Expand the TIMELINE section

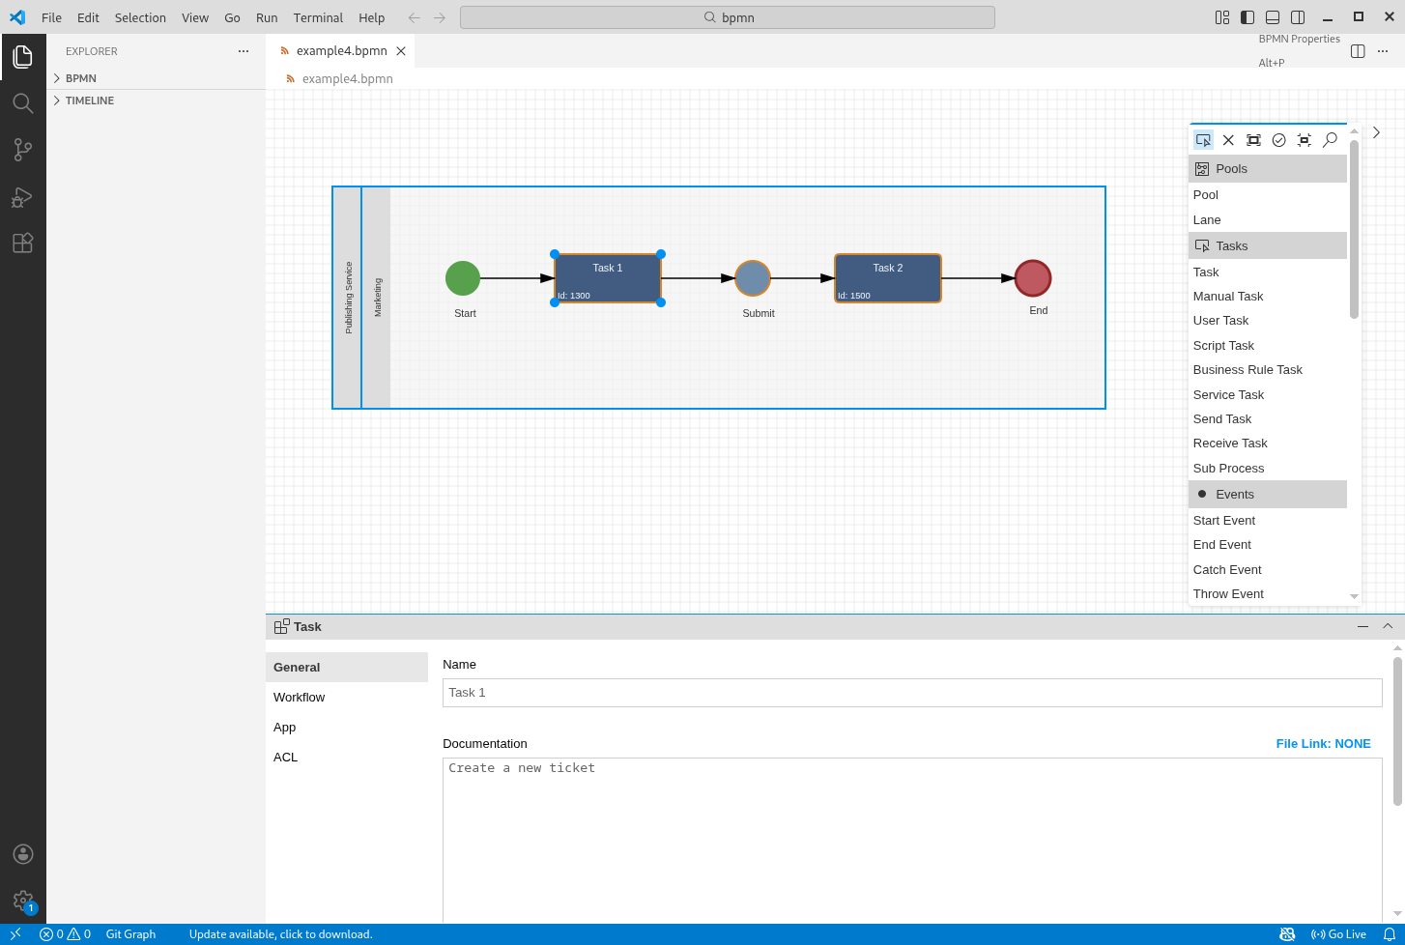[x=89, y=100]
